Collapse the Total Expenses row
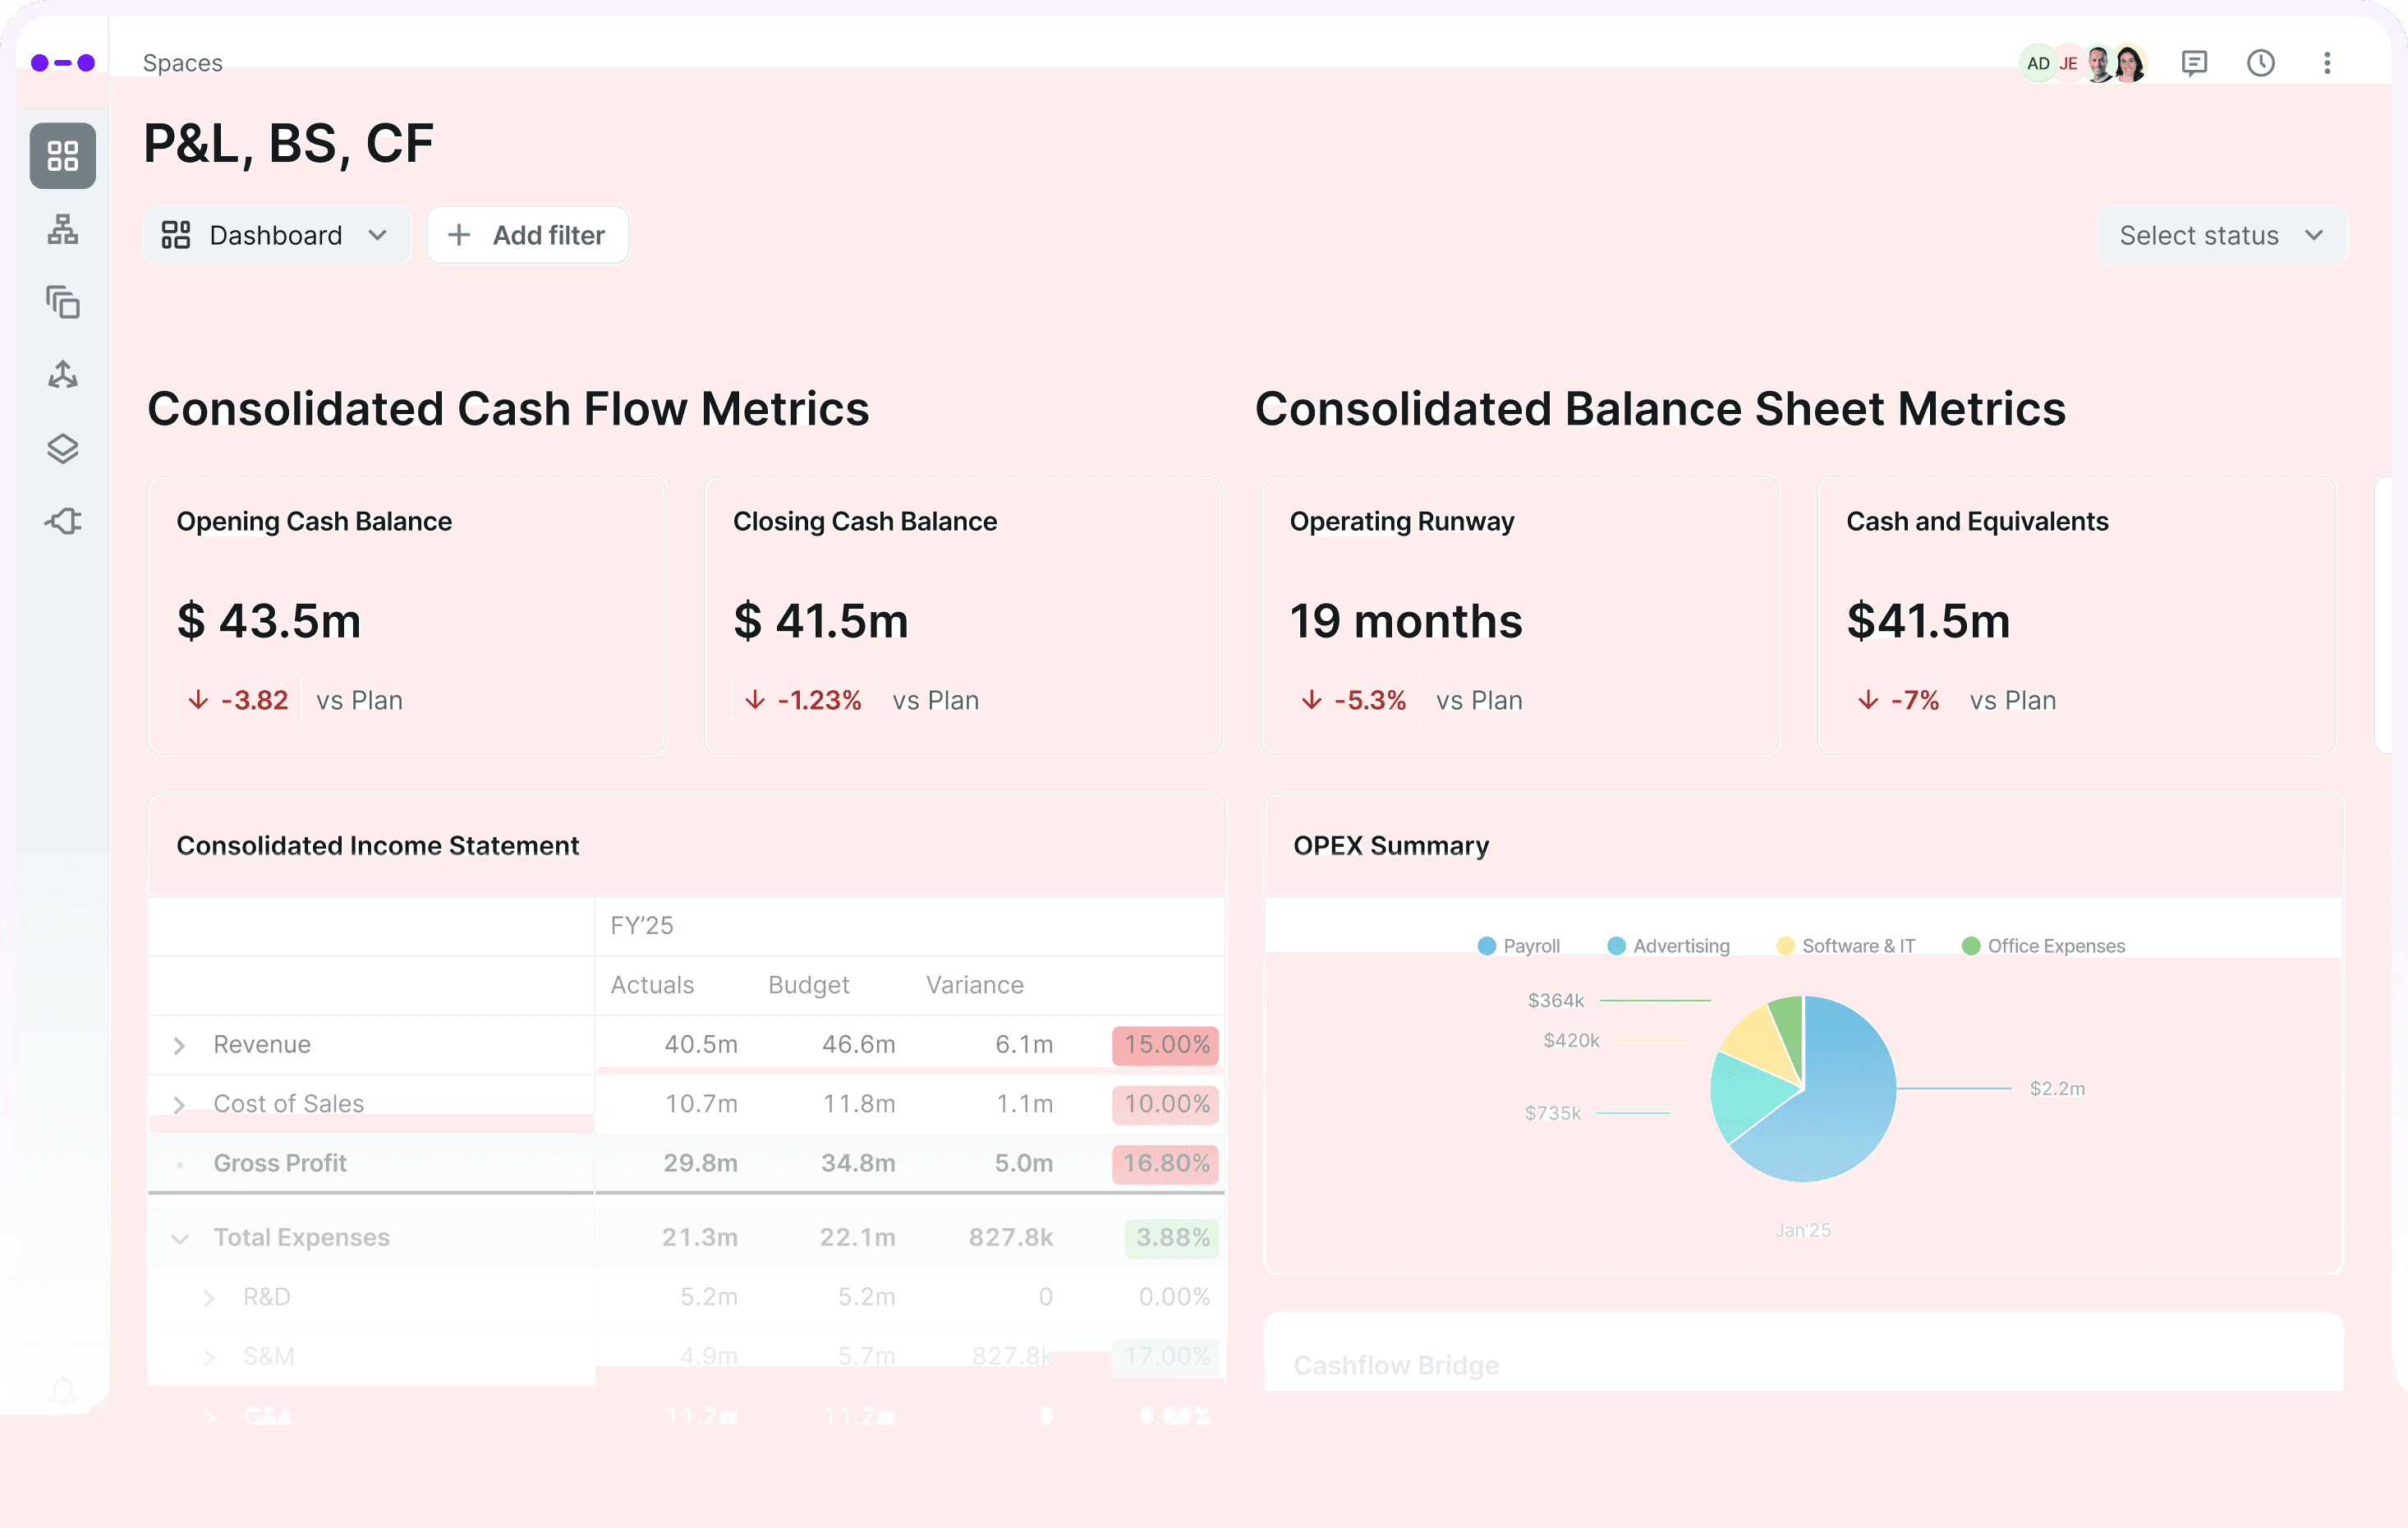 point(180,1238)
